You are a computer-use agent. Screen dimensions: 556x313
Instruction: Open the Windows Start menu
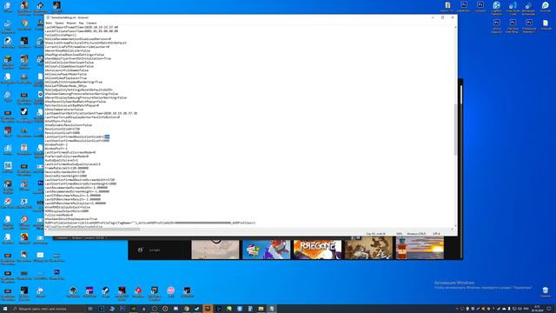click(x=5, y=309)
